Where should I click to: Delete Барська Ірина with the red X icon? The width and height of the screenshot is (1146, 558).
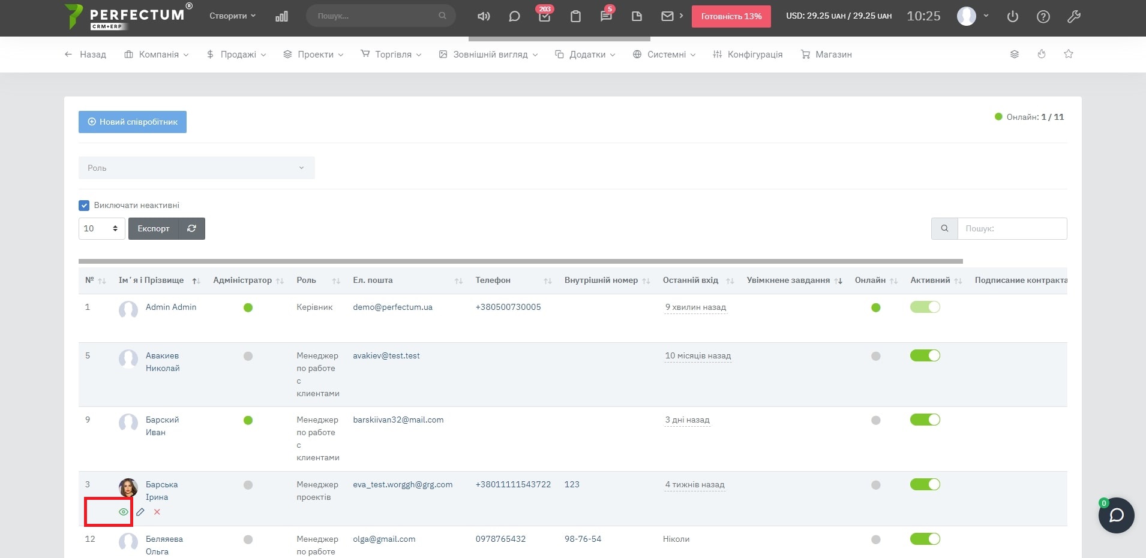coord(157,512)
